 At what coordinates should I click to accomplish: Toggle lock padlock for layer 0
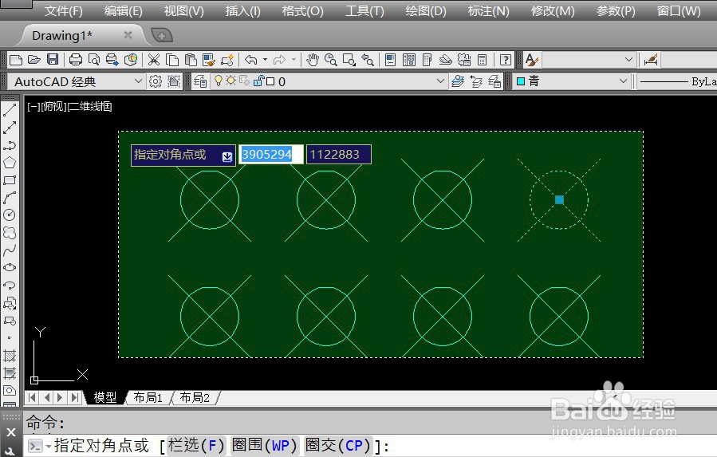pos(258,81)
